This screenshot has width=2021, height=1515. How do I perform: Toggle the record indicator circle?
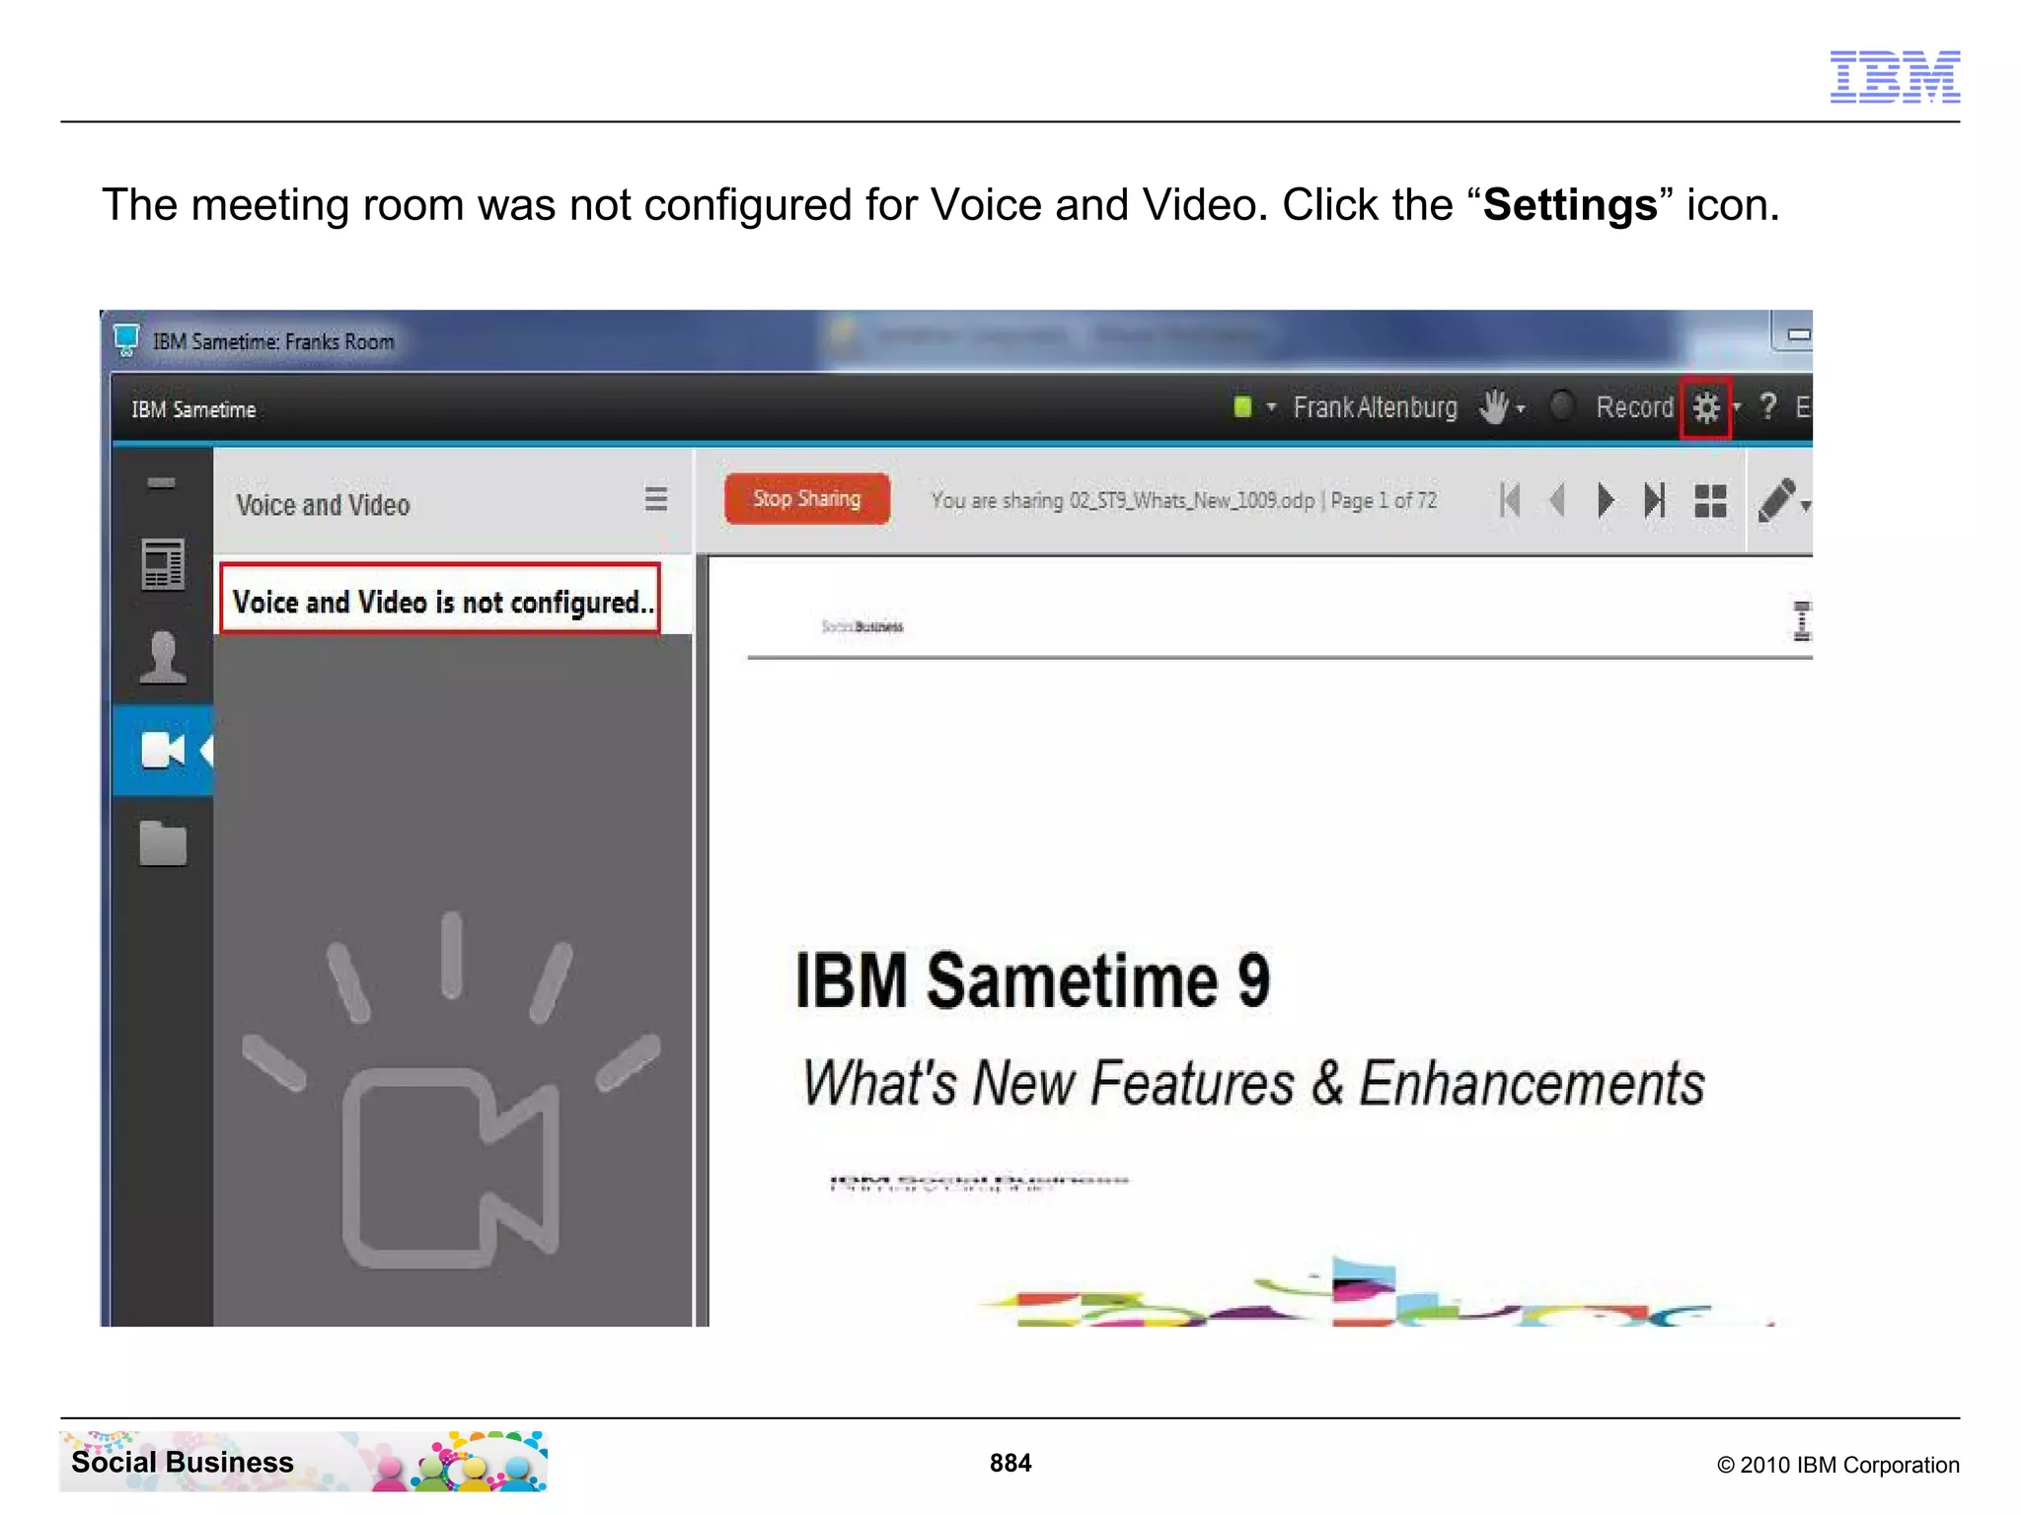pos(1561,406)
